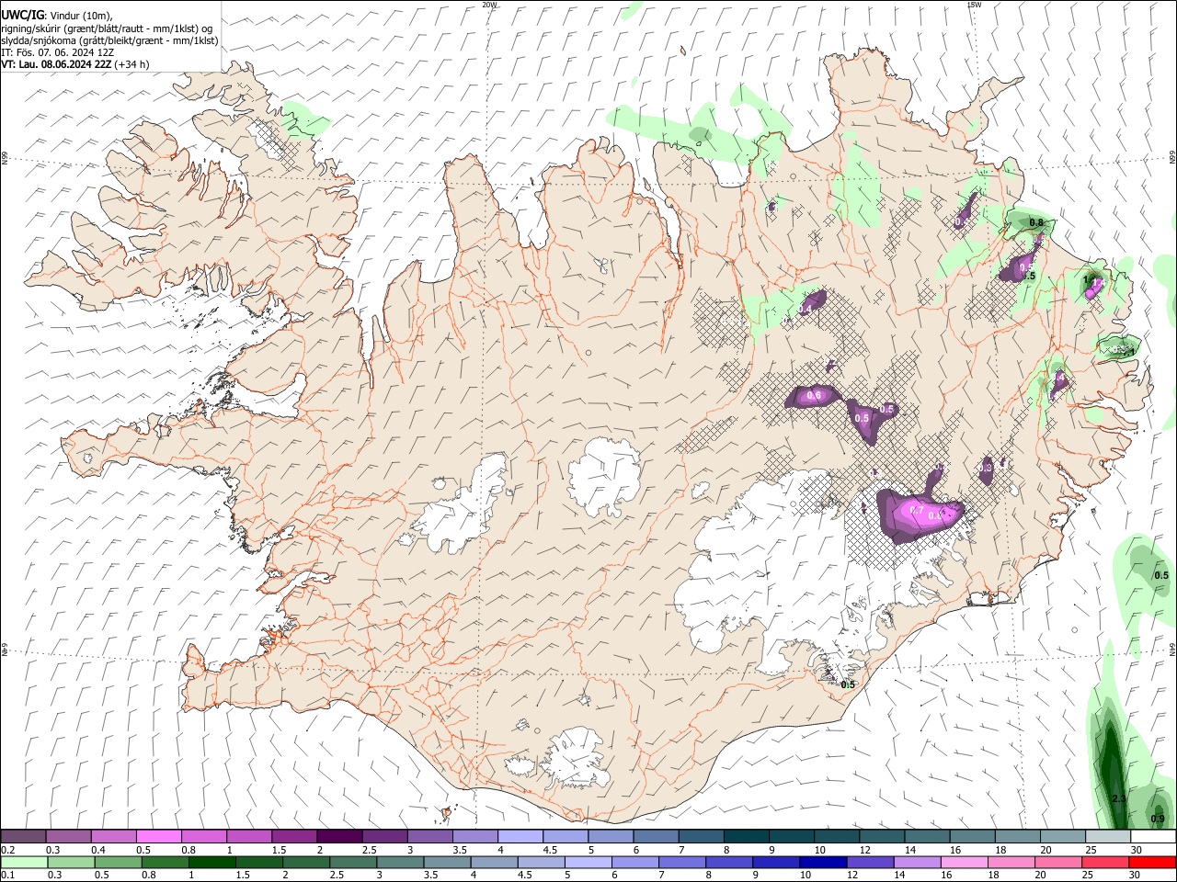Image resolution: width=1177 pixels, height=882 pixels.
Task: Click the '0.4' snow value on the northern purple patch
Action: click(x=804, y=310)
